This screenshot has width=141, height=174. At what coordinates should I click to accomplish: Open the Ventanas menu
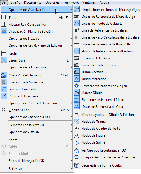click(x=89, y=2)
